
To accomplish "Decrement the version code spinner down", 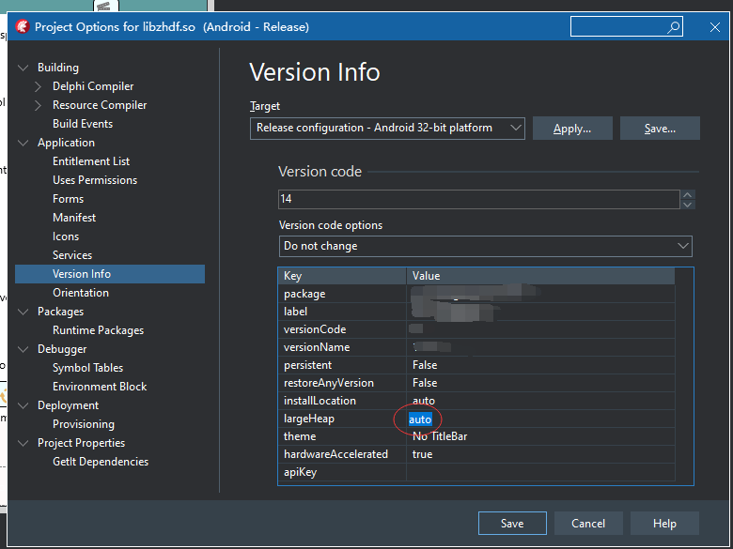I will (687, 204).
